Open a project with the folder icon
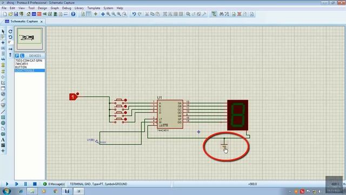Image resolution: width=346 pixels, height=195 pixels. [10, 14]
